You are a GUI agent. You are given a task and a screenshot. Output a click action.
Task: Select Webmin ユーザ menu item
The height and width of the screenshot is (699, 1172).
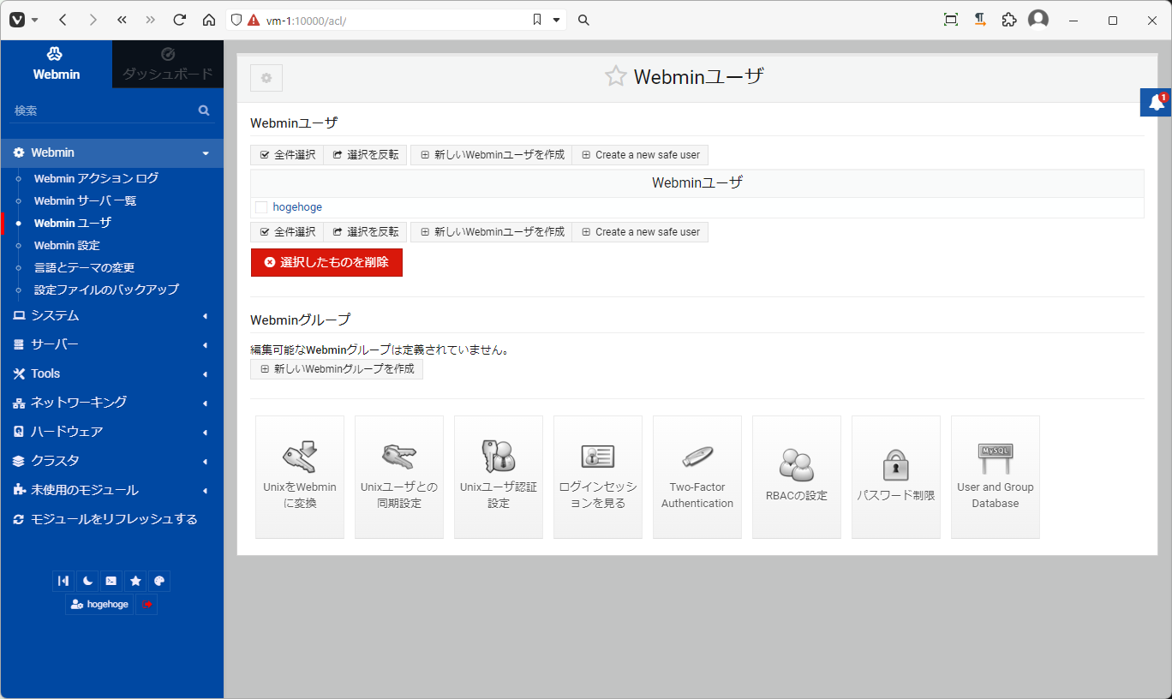tap(73, 223)
